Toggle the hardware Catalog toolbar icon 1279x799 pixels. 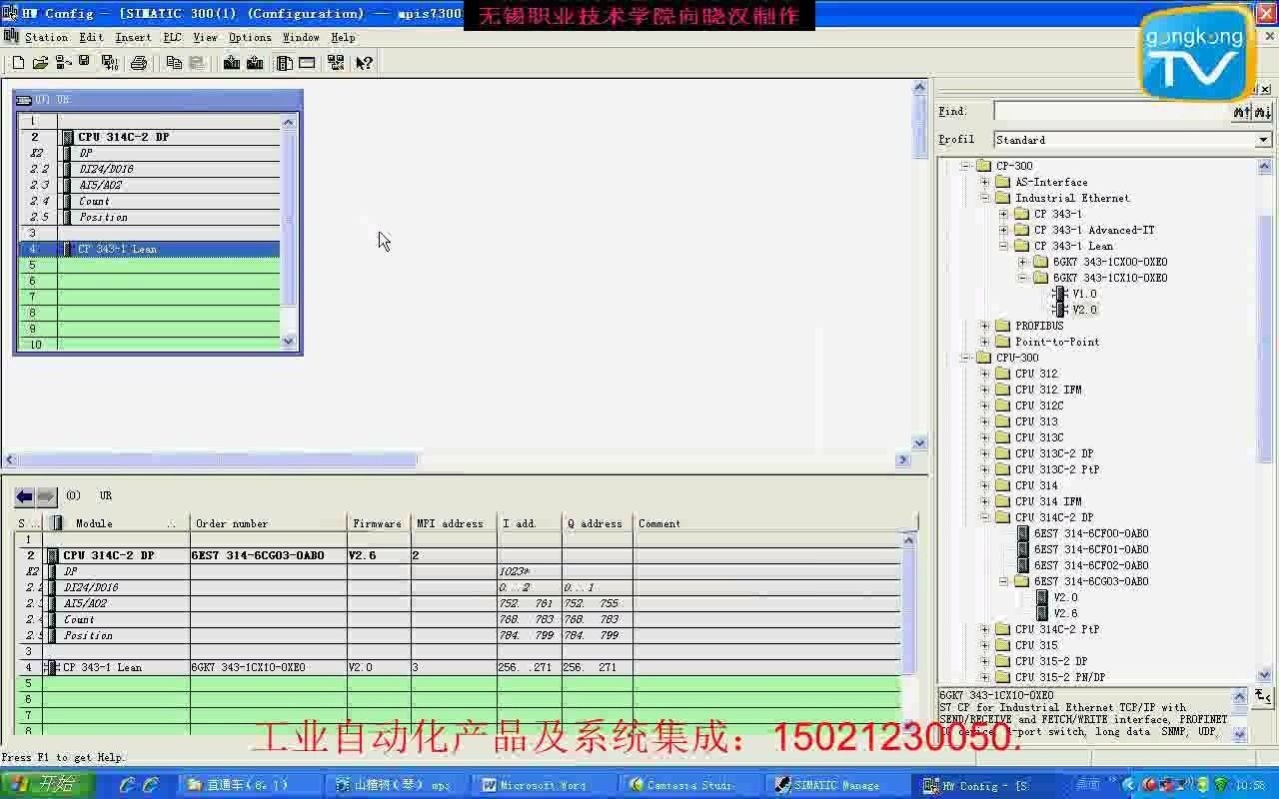[285, 63]
